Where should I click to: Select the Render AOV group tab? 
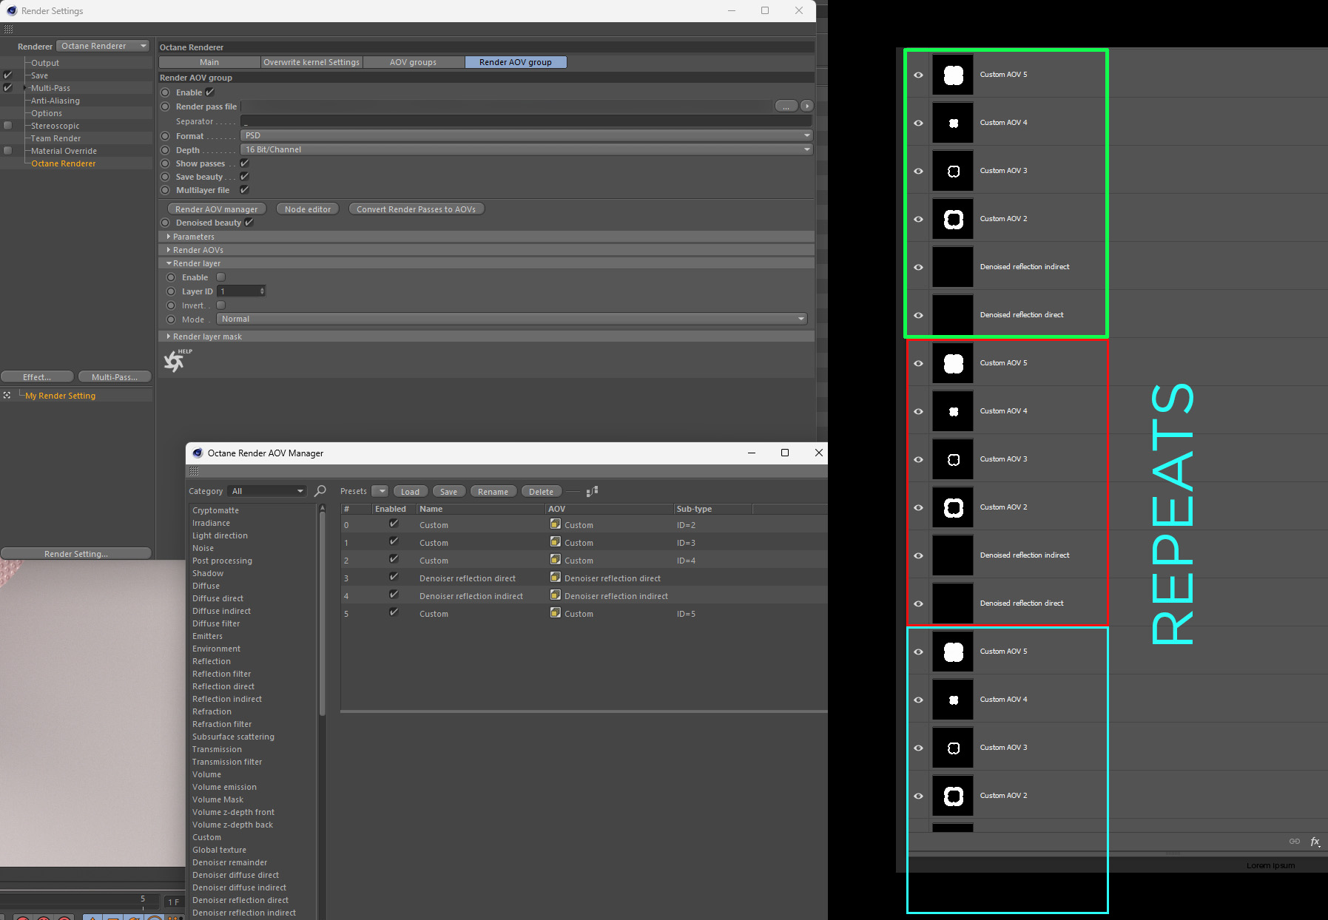[516, 62]
